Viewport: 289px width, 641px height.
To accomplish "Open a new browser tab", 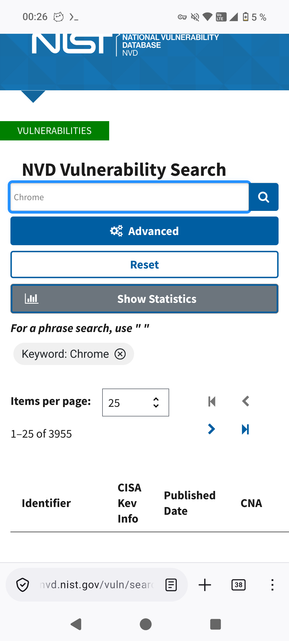I will pyautogui.click(x=205, y=585).
